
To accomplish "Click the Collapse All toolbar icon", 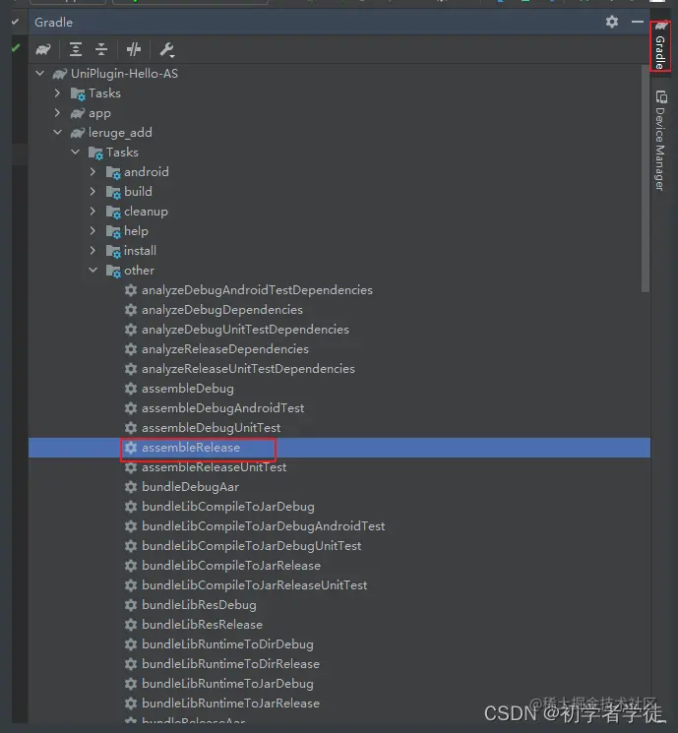I will 101,49.
